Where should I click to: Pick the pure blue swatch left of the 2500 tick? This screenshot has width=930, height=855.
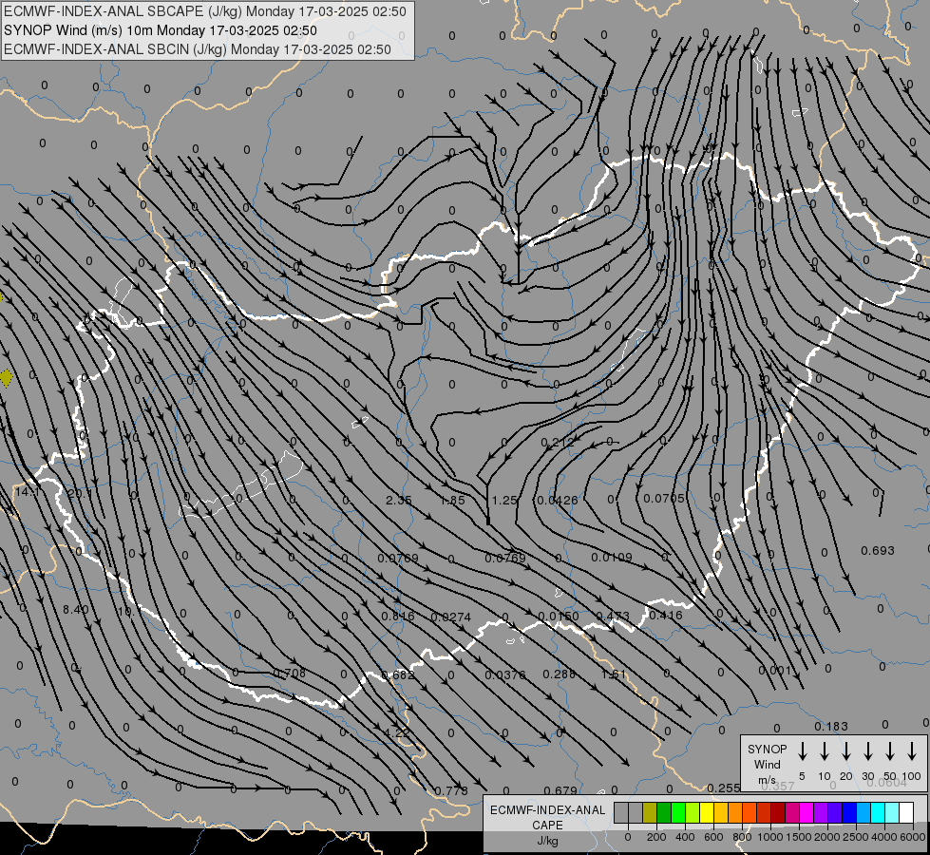click(849, 812)
